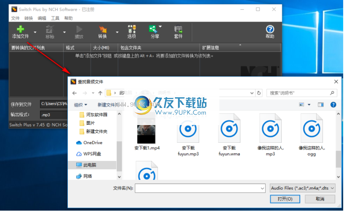This screenshot has height=211, width=344.
Task: Expand the view options dropdown arrow
Action: pos(309,104)
